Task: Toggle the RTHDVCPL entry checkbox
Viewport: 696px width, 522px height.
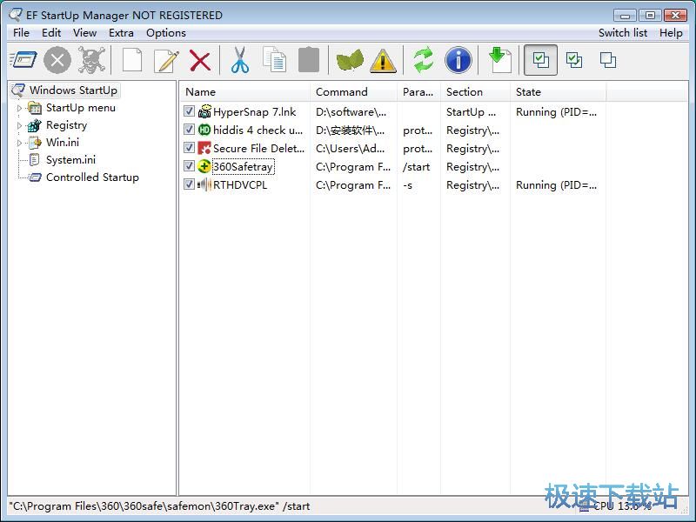Action: pos(190,184)
